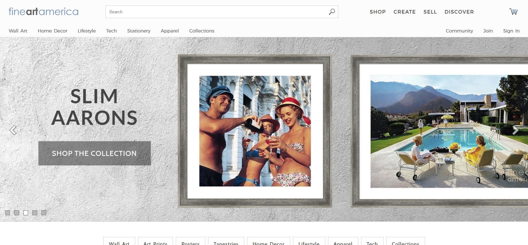Image resolution: width=528 pixels, height=245 pixels.
Task: Open Home Decor in navigation bar
Action: [x=53, y=31]
